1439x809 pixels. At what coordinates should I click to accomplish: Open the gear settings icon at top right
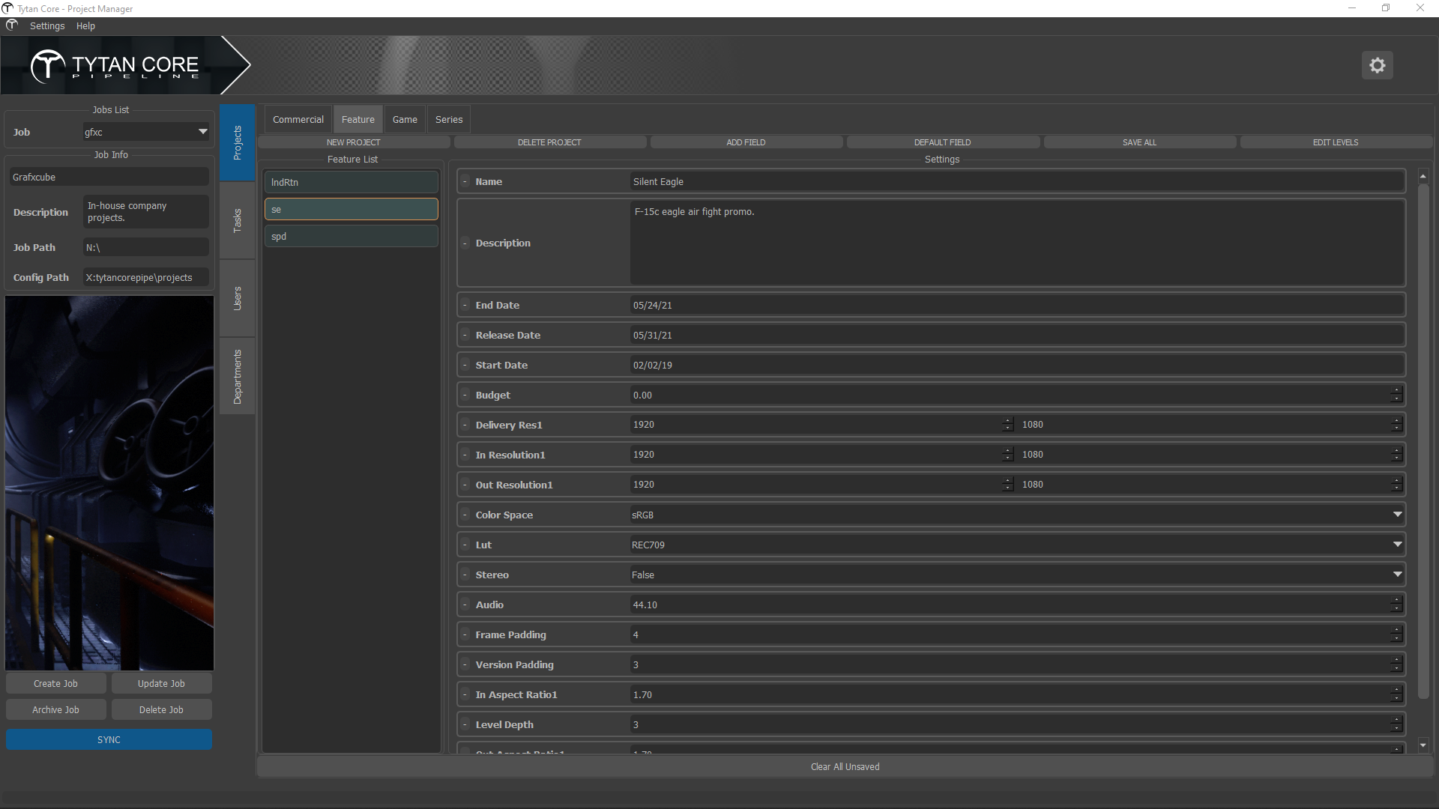(1377, 65)
